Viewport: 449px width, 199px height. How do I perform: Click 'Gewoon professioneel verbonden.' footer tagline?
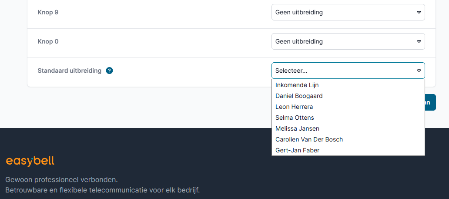(x=61, y=179)
